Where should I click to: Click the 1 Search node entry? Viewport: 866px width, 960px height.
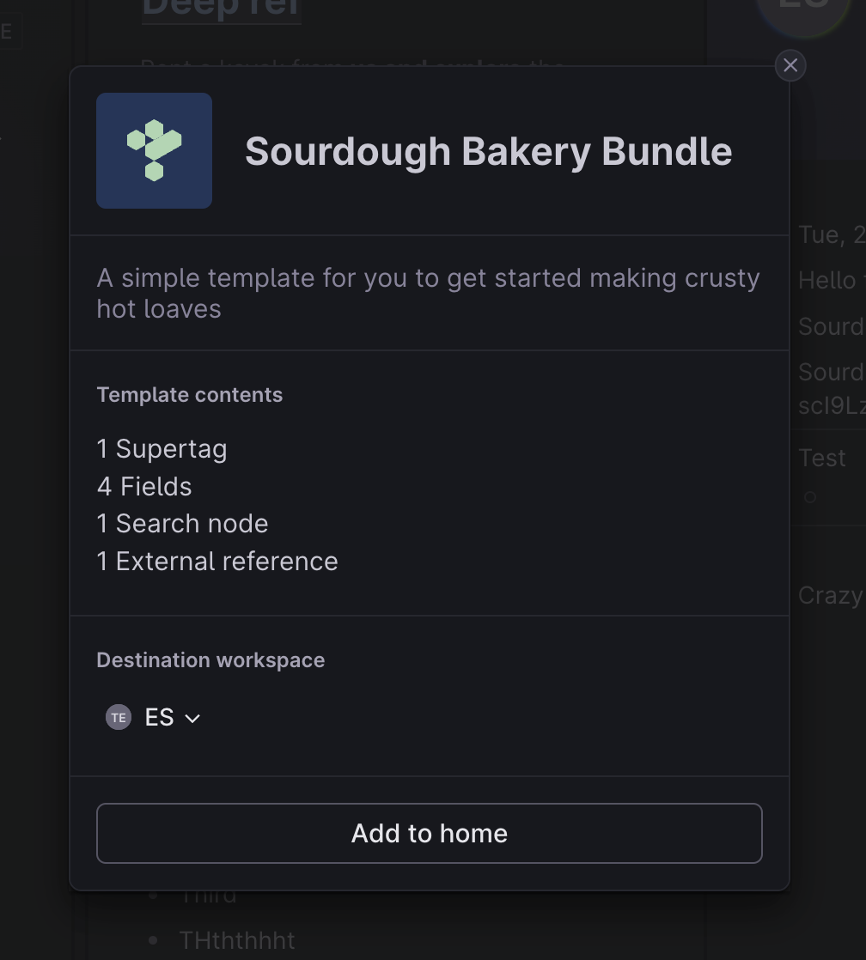pos(182,524)
